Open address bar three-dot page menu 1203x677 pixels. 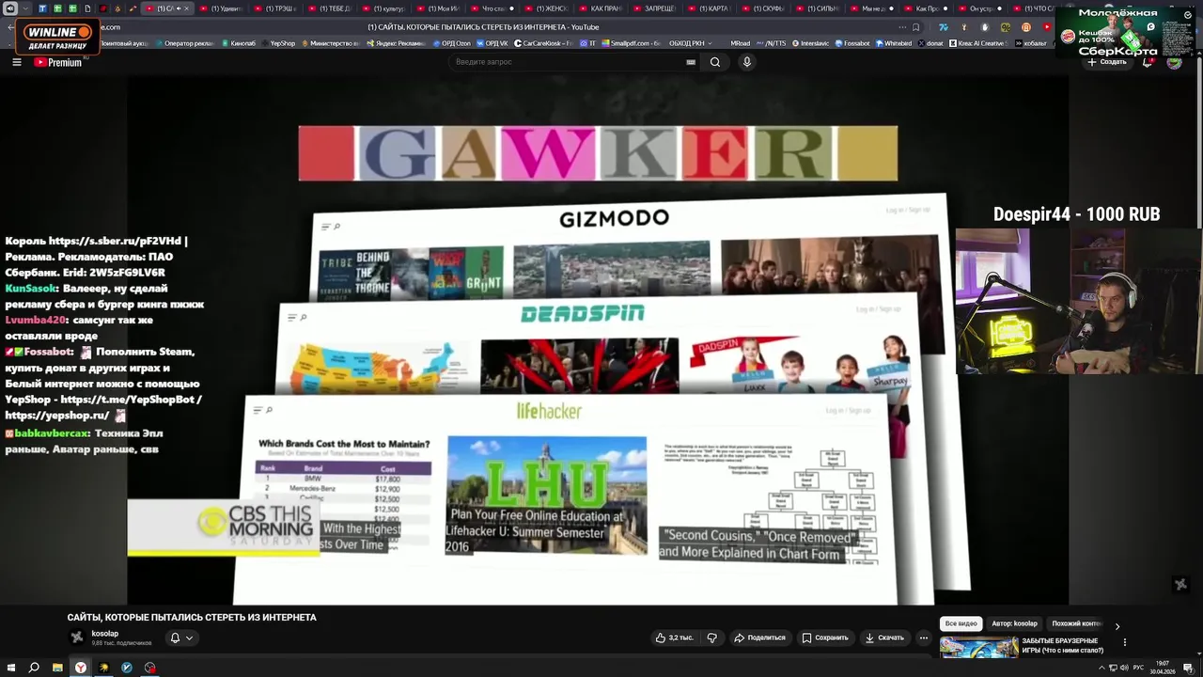tap(902, 27)
